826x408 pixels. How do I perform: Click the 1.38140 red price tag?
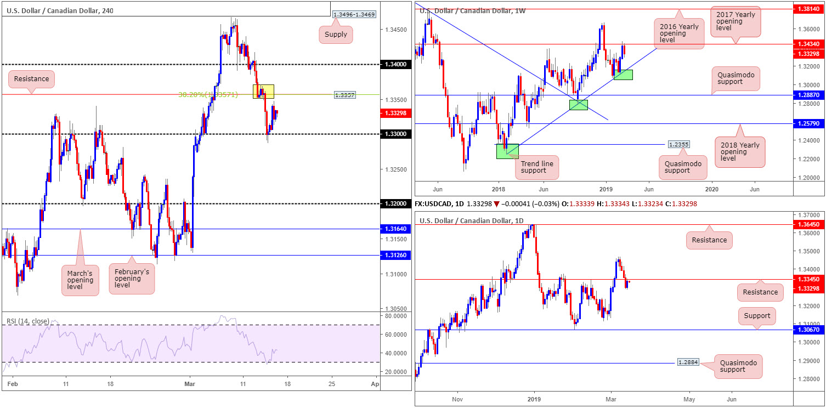click(810, 9)
